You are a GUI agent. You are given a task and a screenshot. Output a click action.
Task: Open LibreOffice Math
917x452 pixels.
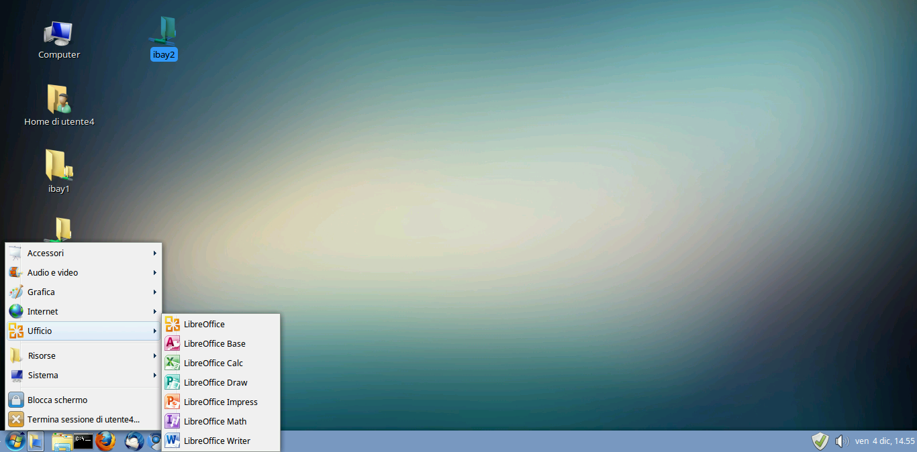(x=221, y=421)
